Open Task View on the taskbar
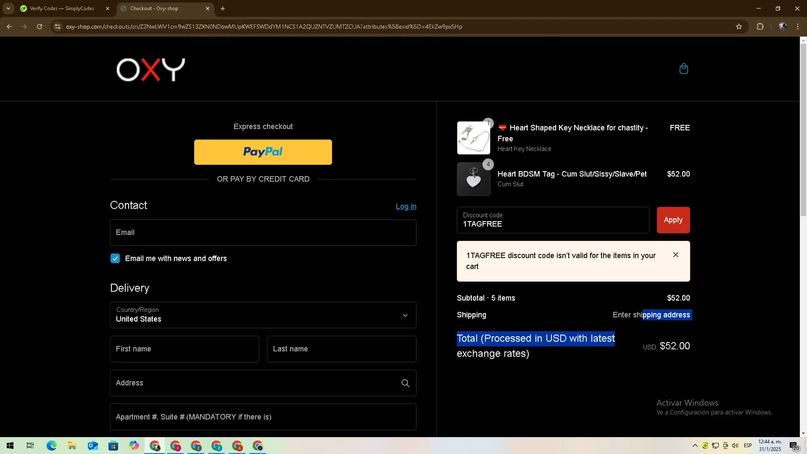 (x=30, y=446)
